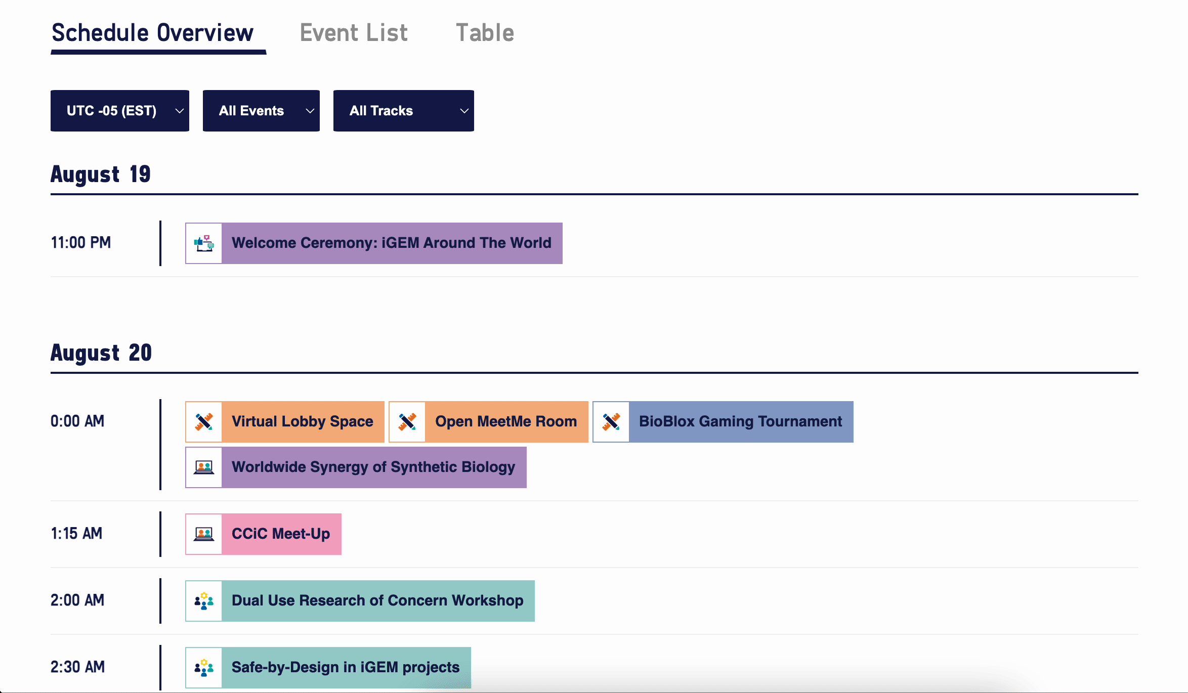
Task: Click the BioBlox Gaming Tournament pencil-ruler icon
Action: coord(611,422)
